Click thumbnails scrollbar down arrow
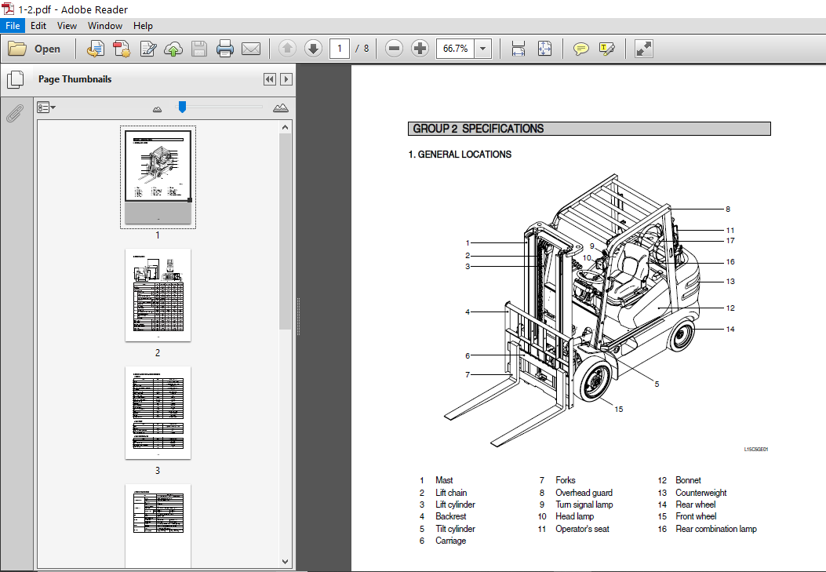826x572 pixels. [285, 562]
